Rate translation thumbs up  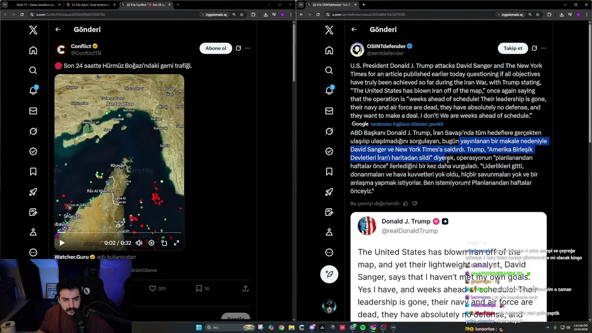(406, 203)
